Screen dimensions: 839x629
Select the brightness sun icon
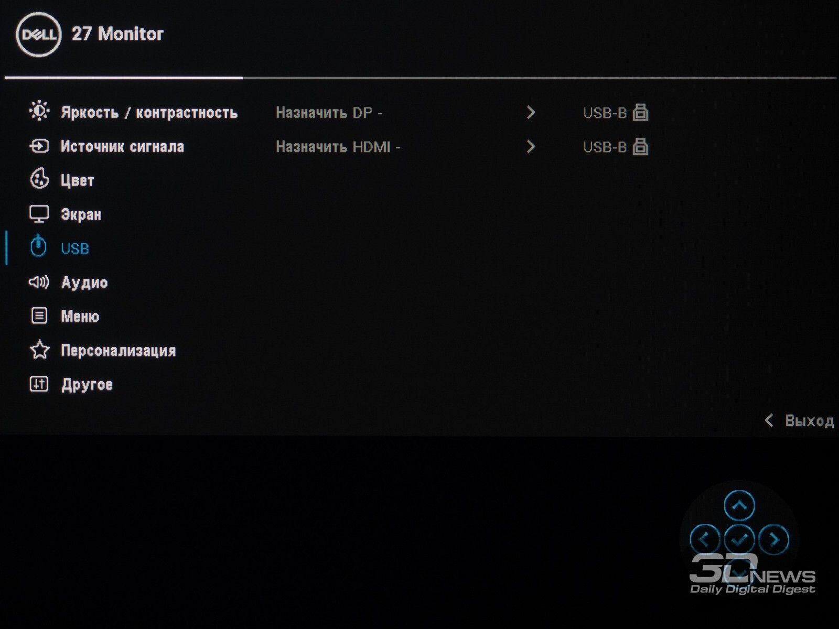(x=39, y=111)
